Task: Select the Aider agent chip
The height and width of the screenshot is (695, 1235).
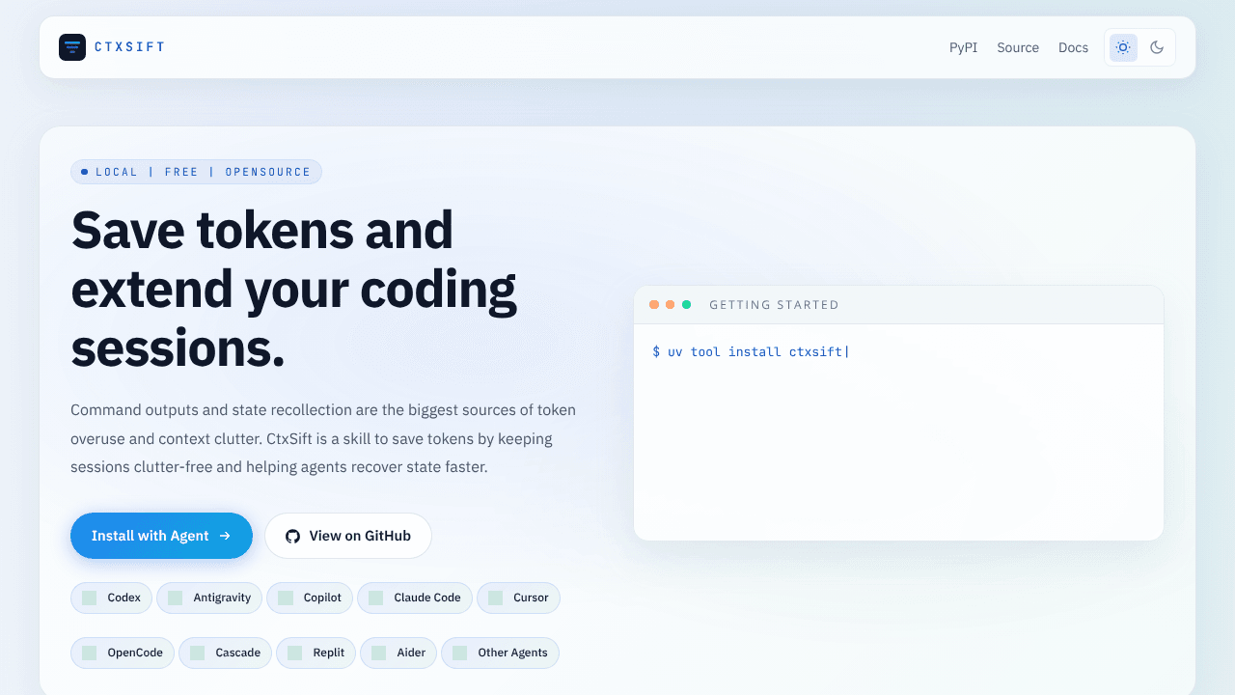Action: (x=398, y=653)
